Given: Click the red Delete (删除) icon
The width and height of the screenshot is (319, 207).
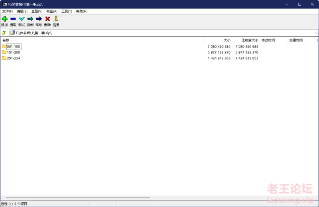Looking at the screenshot, I should [x=47, y=19].
